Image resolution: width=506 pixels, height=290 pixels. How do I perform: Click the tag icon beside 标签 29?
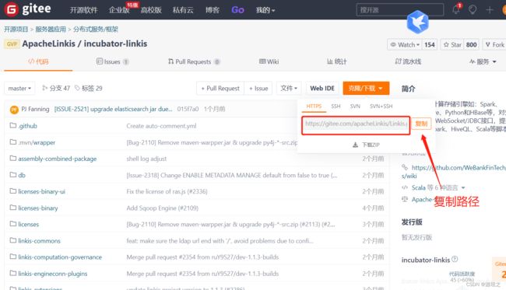click(x=77, y=88)
